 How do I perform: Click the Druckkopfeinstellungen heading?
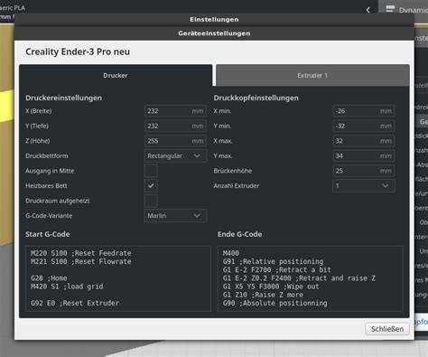point(256,98)
